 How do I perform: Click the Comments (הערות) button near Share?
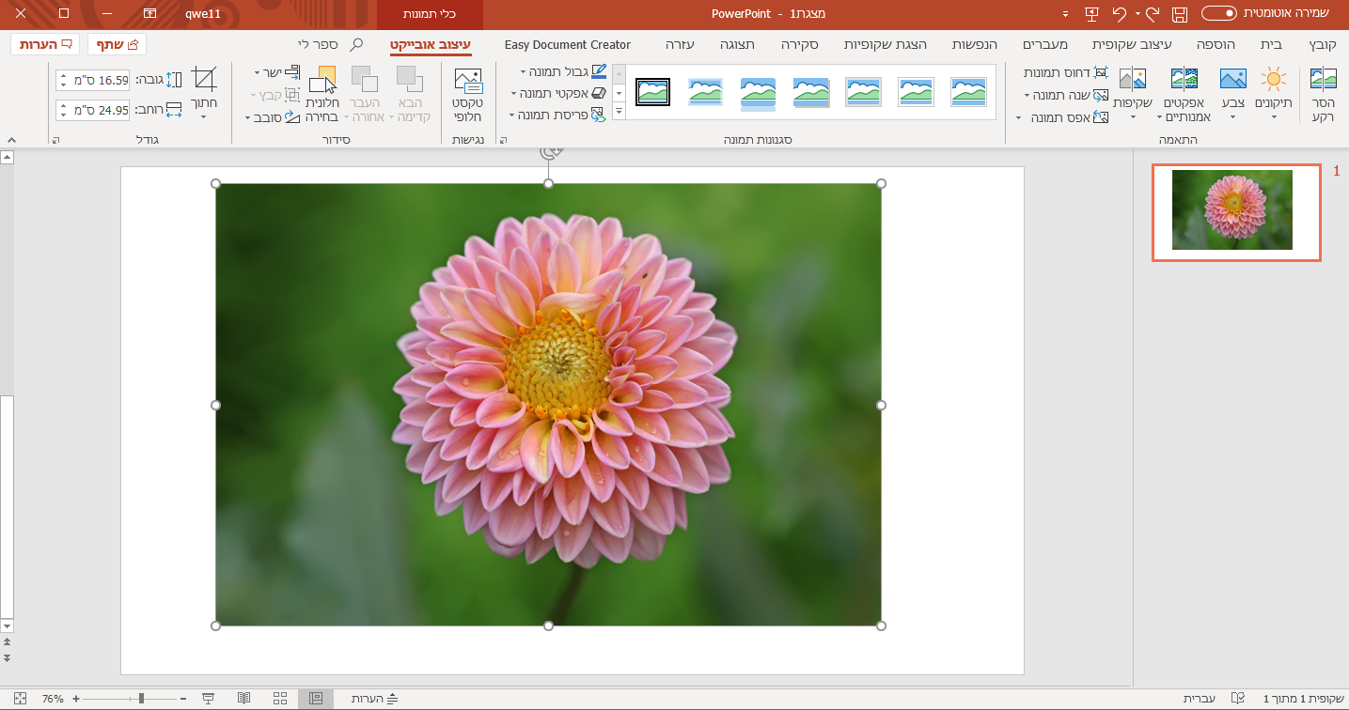click(x=46, y=44)
